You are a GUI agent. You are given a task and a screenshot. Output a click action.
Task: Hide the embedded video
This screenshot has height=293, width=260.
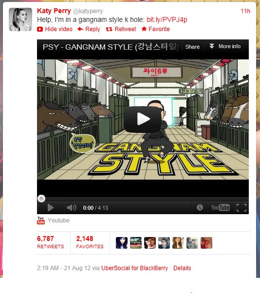click(x=55, y=29)
